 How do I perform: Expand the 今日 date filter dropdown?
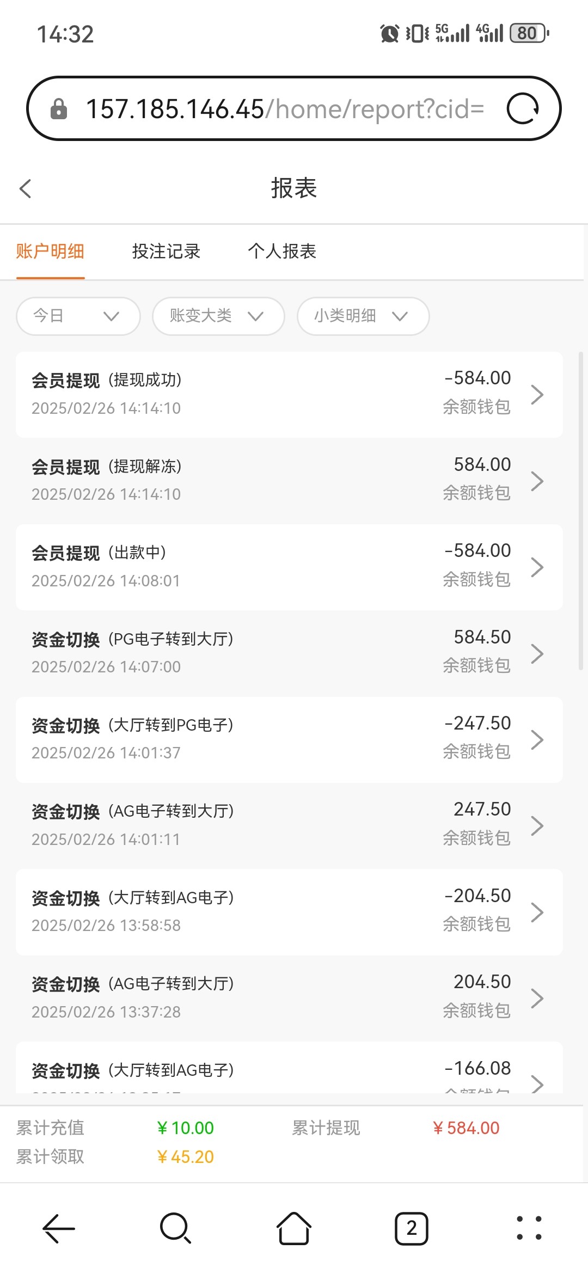(x=78, y=316)
